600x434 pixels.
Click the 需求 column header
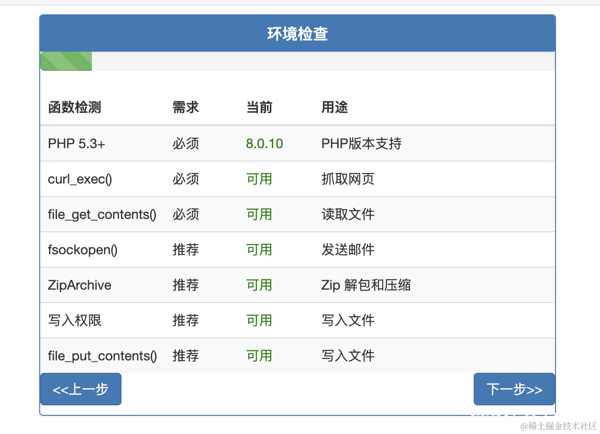186,108
